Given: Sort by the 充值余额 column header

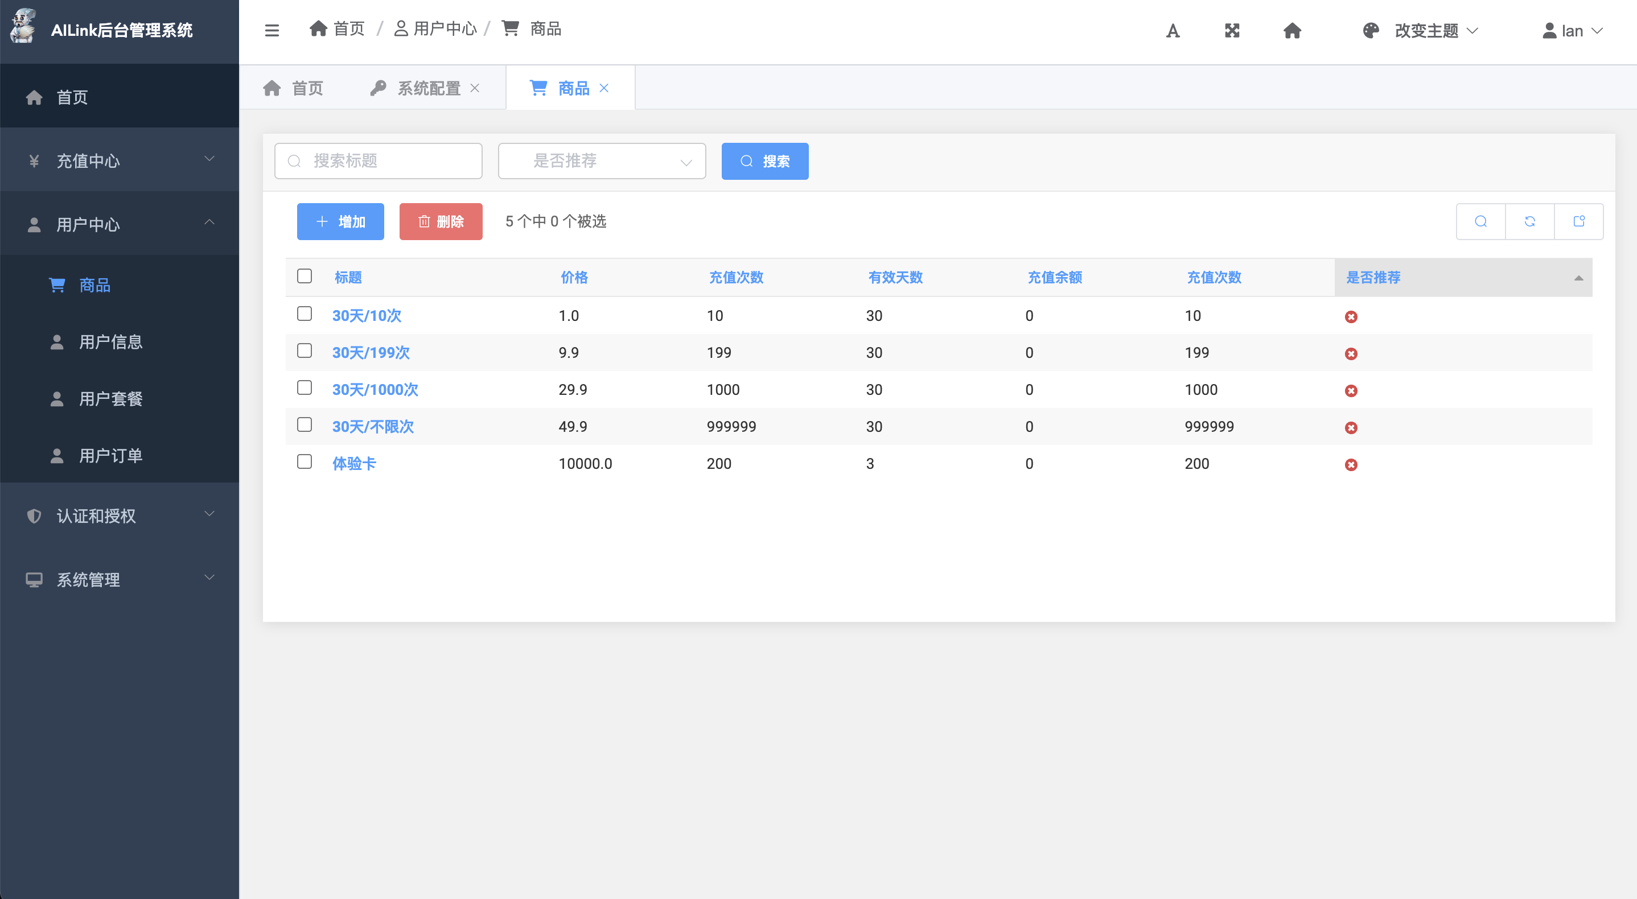Looking at the screenshot, I should point(1055,278).
